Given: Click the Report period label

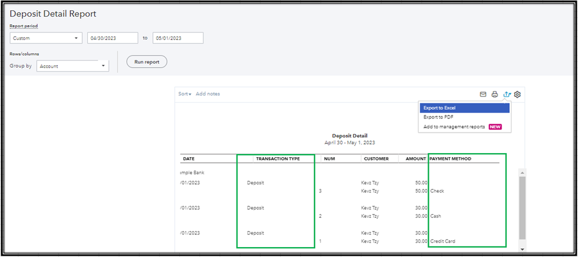Looking at the screenshot, I should pyautogui.click(x=24, y=26).
